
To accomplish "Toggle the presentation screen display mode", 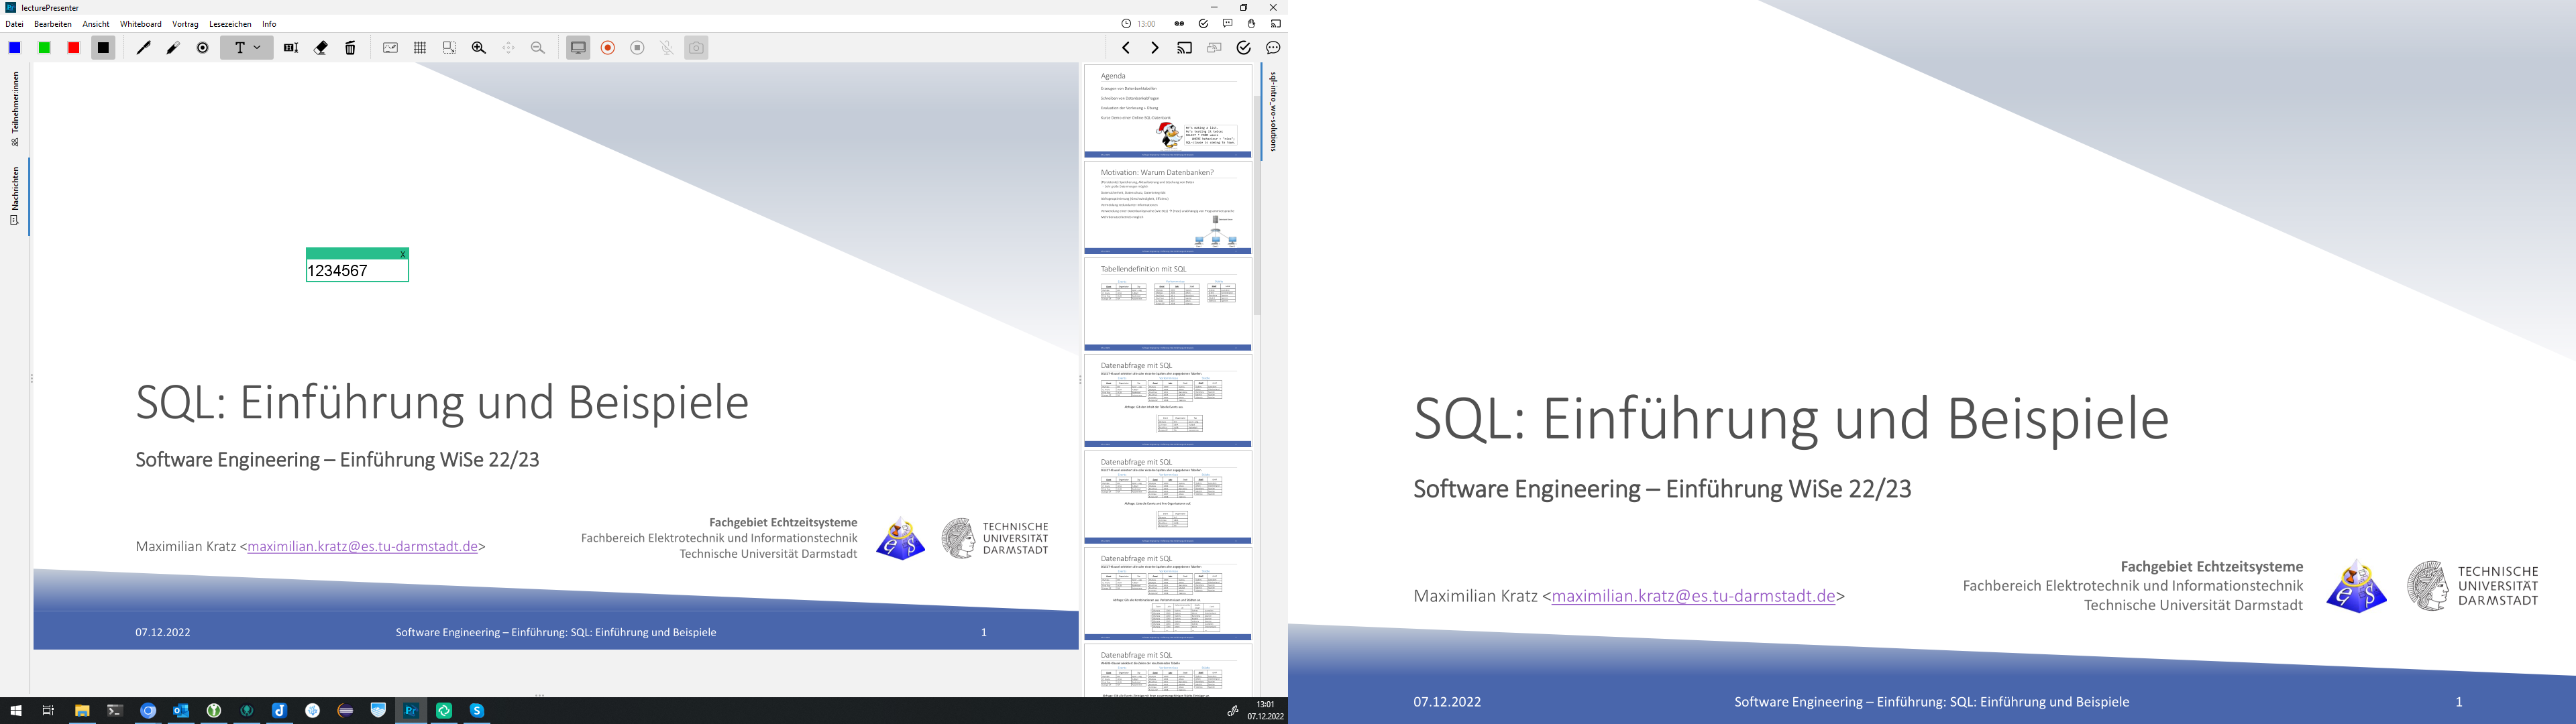I will 578,47.
